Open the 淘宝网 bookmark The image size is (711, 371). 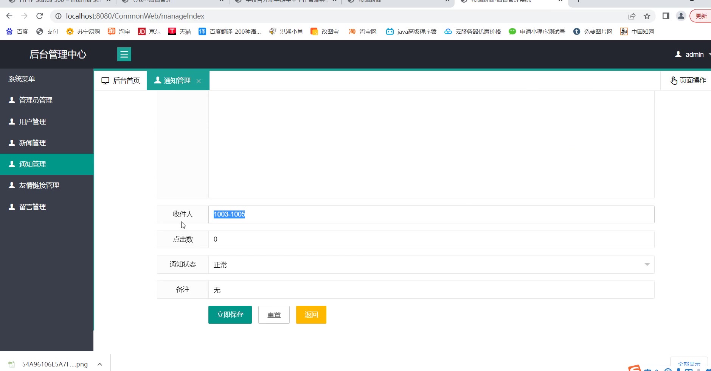(x=363, y=31)
